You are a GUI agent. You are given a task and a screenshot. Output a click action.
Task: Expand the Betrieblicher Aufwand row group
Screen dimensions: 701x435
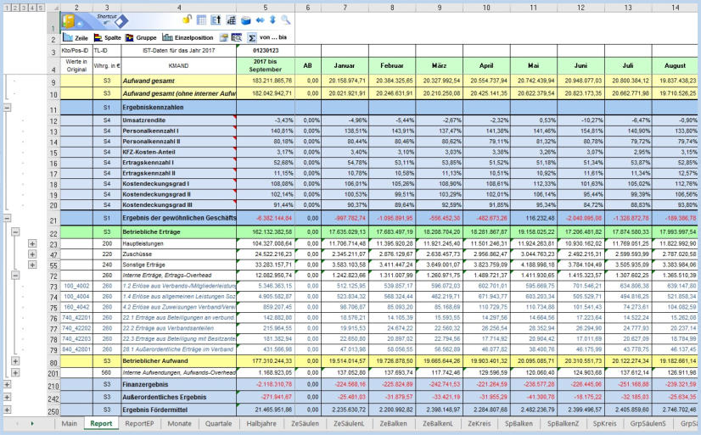pos(16,362)
